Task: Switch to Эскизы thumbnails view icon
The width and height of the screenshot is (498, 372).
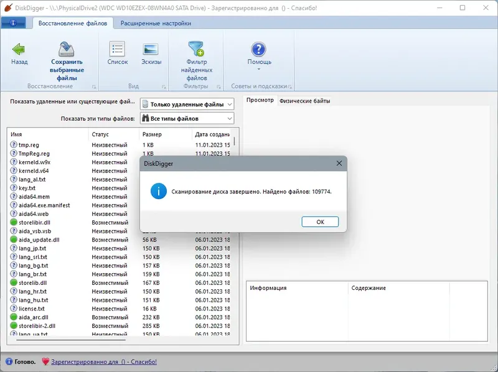Action: (x=149, y=49)
